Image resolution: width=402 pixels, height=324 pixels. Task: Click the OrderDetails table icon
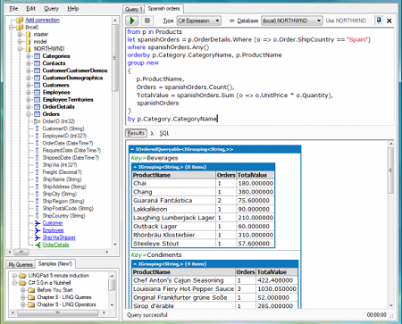37,107
